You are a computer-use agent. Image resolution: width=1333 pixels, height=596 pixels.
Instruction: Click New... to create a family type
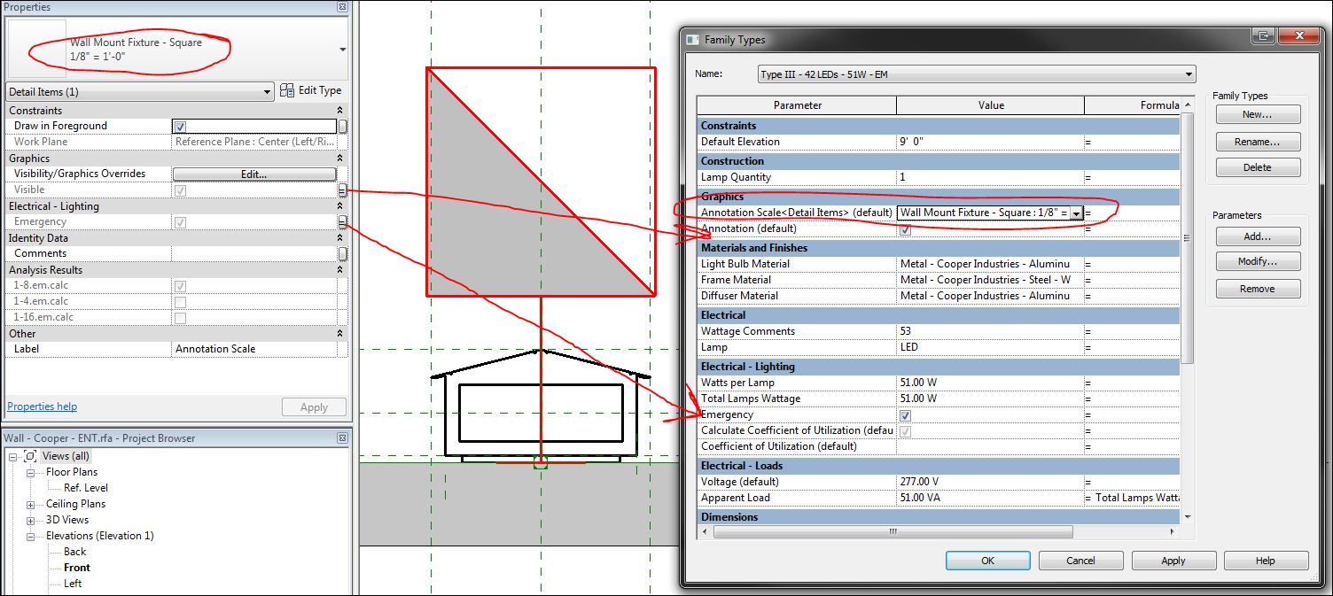(1258, 113)
